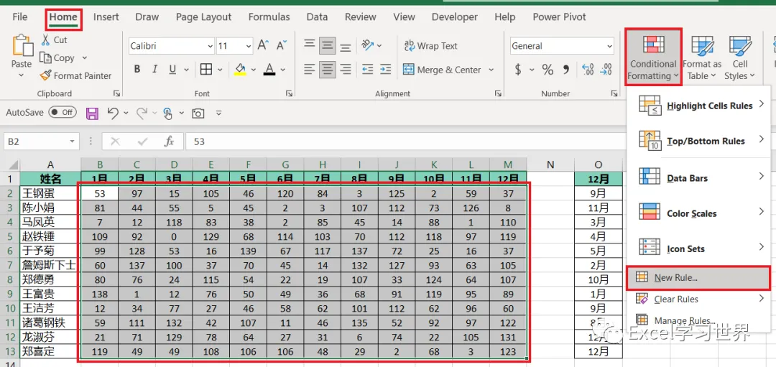Image resolution: width=776 pixels, height=367 pixels.
Task: Open Data Bars submenu
Action: click(x=699, y=177)
